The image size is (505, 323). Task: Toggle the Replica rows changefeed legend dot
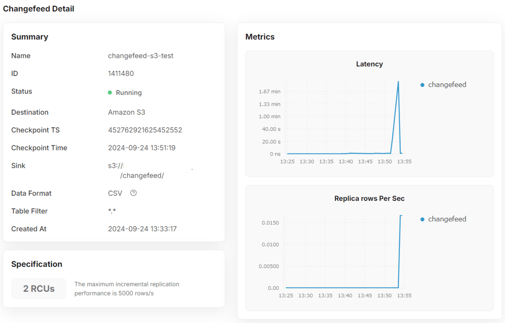[x=422, y=219]
